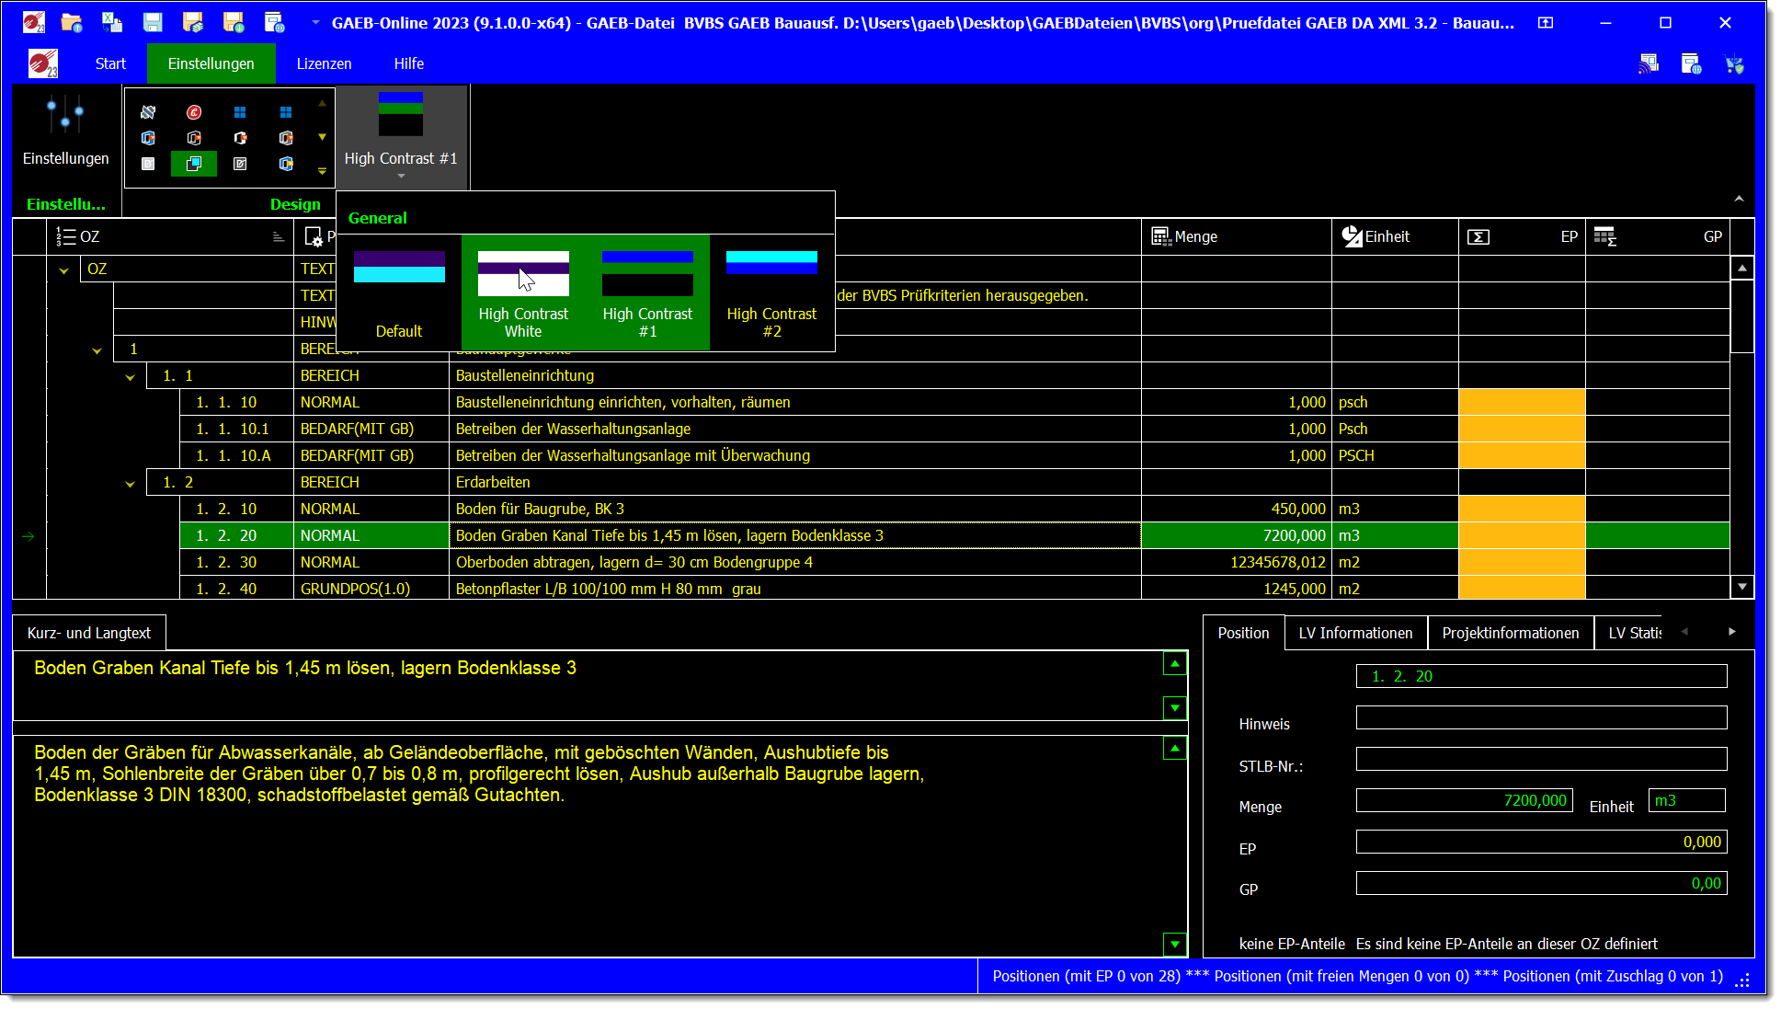Click into the Hinweis input field
The image size is (1781, 1009).
click(x=1541, y=717)
